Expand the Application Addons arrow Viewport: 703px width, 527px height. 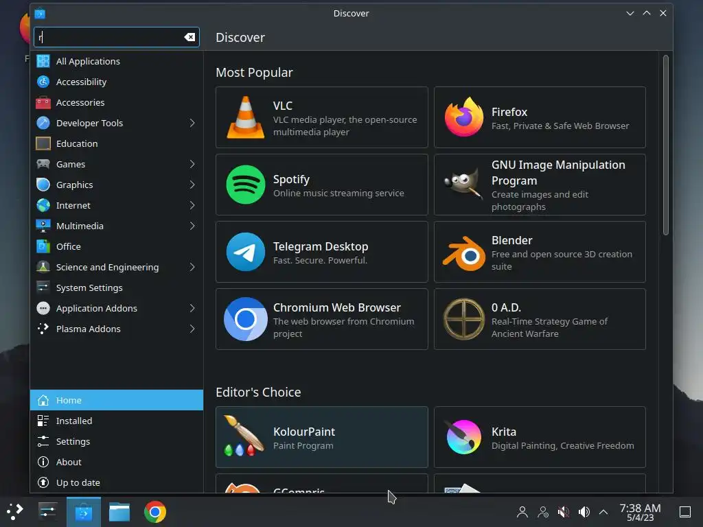[192, 308]
